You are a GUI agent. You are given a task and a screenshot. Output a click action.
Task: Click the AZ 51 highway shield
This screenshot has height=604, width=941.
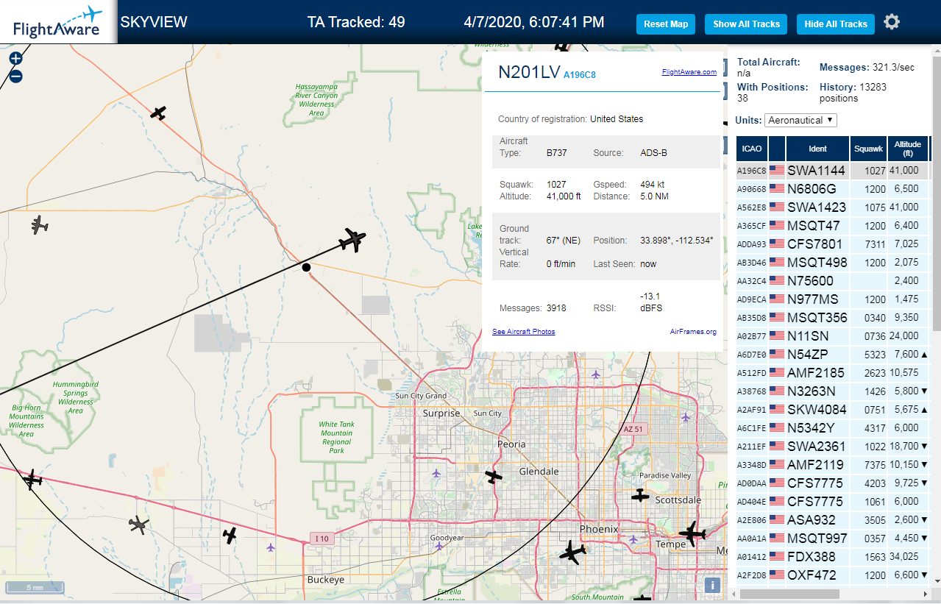pyautogui.click(x=633, y=429)
